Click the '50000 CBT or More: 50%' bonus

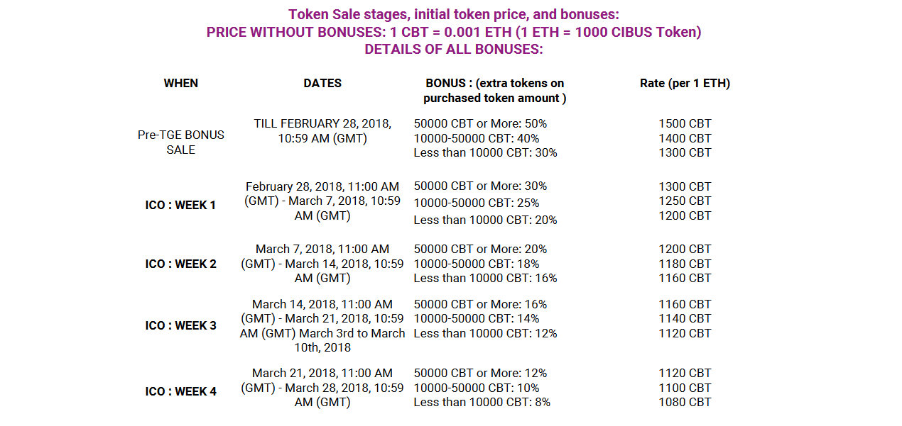480,123
